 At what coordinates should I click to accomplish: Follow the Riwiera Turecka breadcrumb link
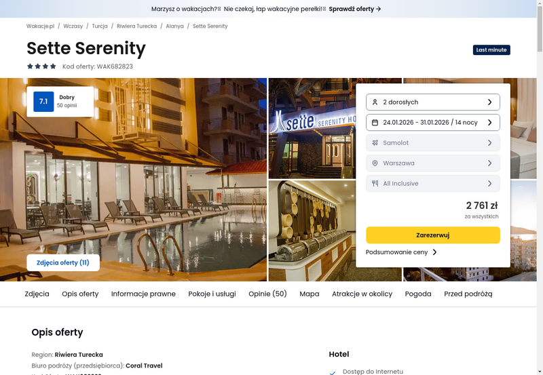pyautogui.click(x=136, y=26)
